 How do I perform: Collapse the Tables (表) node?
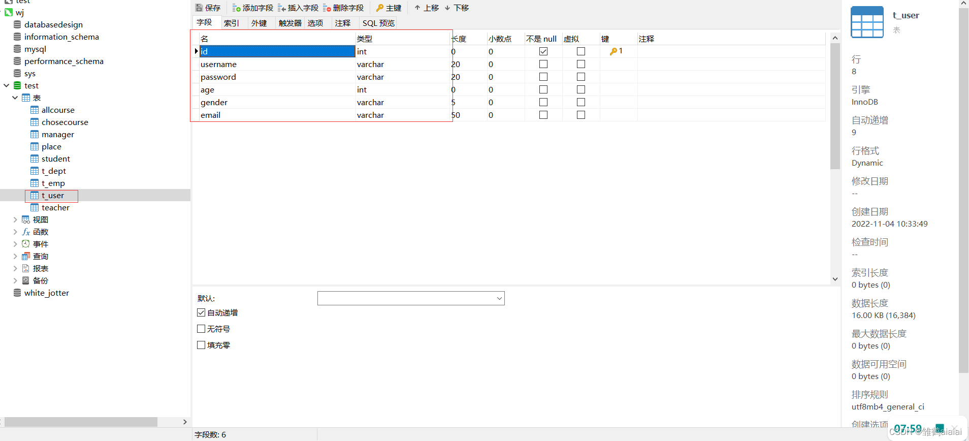[15, 98]
